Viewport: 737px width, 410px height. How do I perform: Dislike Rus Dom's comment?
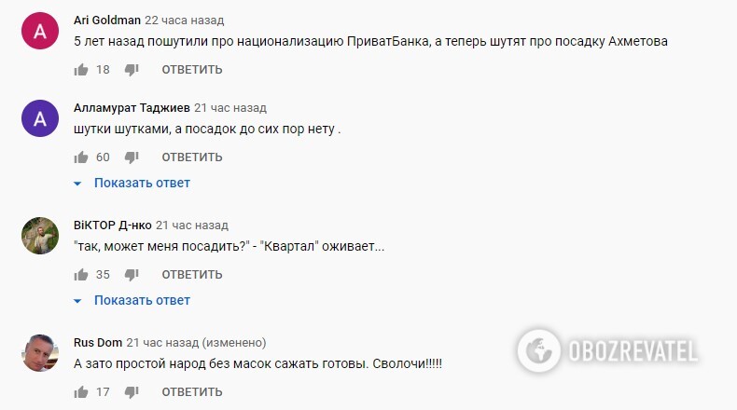pyautogui.click(x=132, y=392)
